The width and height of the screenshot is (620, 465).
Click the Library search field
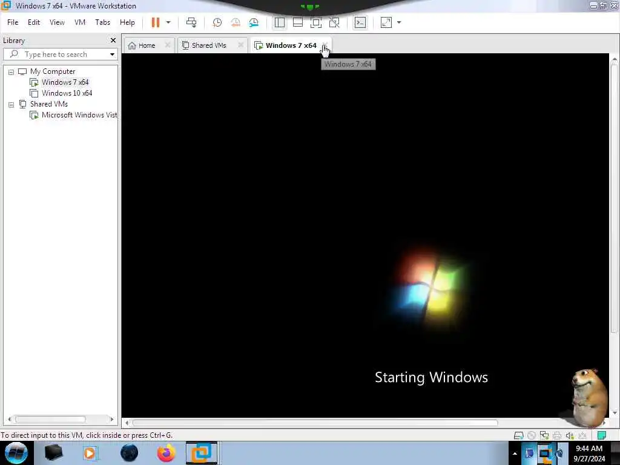(60, 54)
